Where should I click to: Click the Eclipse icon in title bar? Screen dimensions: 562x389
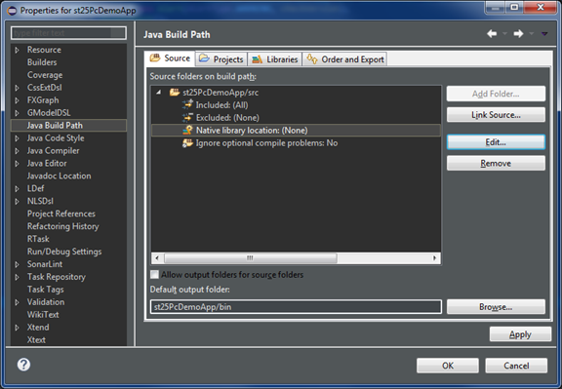point(12,11)
